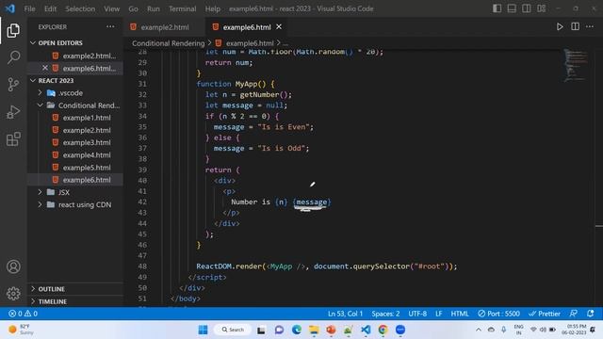Open example4.html in the file tree

pyautogui.click(x=87, y=154)
